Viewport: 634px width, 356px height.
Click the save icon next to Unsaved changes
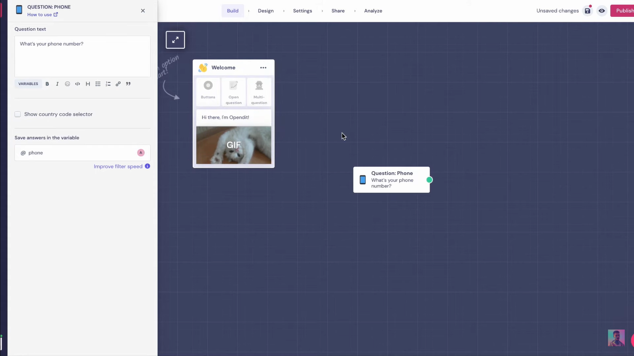(x=588, y=11)
